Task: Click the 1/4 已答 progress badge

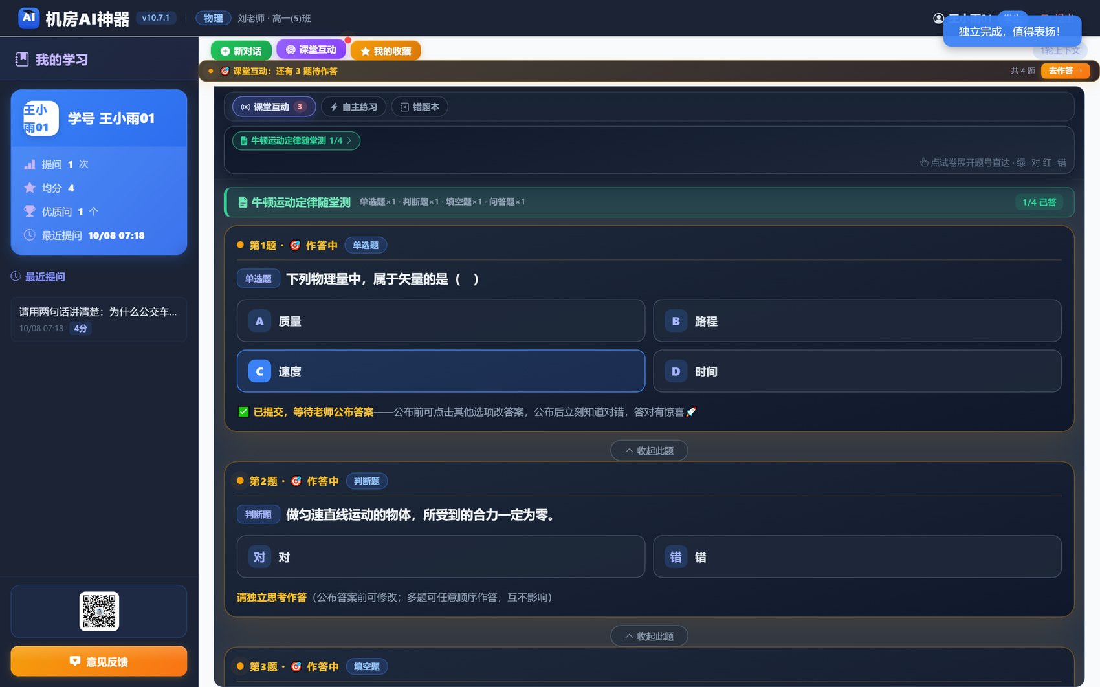Action: (1039, 202)
